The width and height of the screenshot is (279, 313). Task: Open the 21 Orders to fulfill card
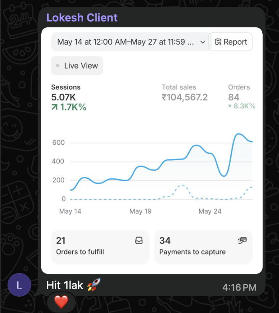coord(100,247)
